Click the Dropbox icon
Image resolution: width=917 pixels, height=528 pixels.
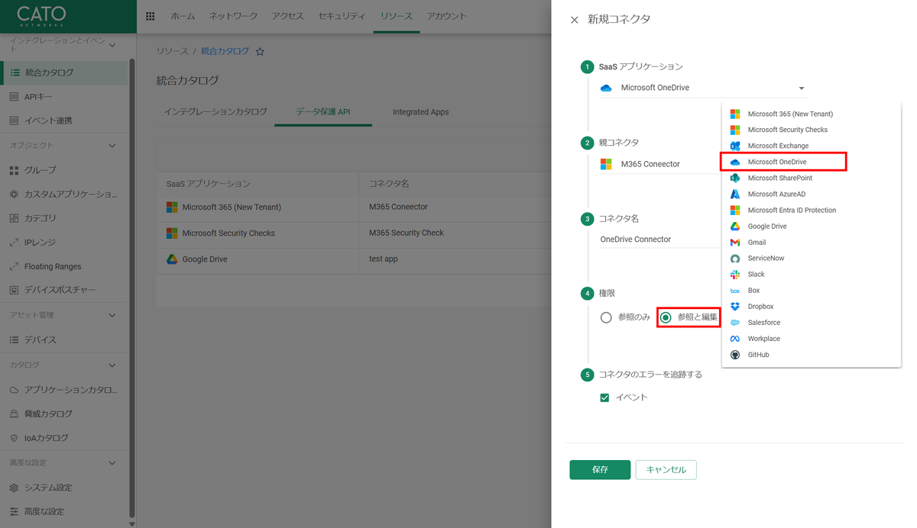tap(735, 306)
